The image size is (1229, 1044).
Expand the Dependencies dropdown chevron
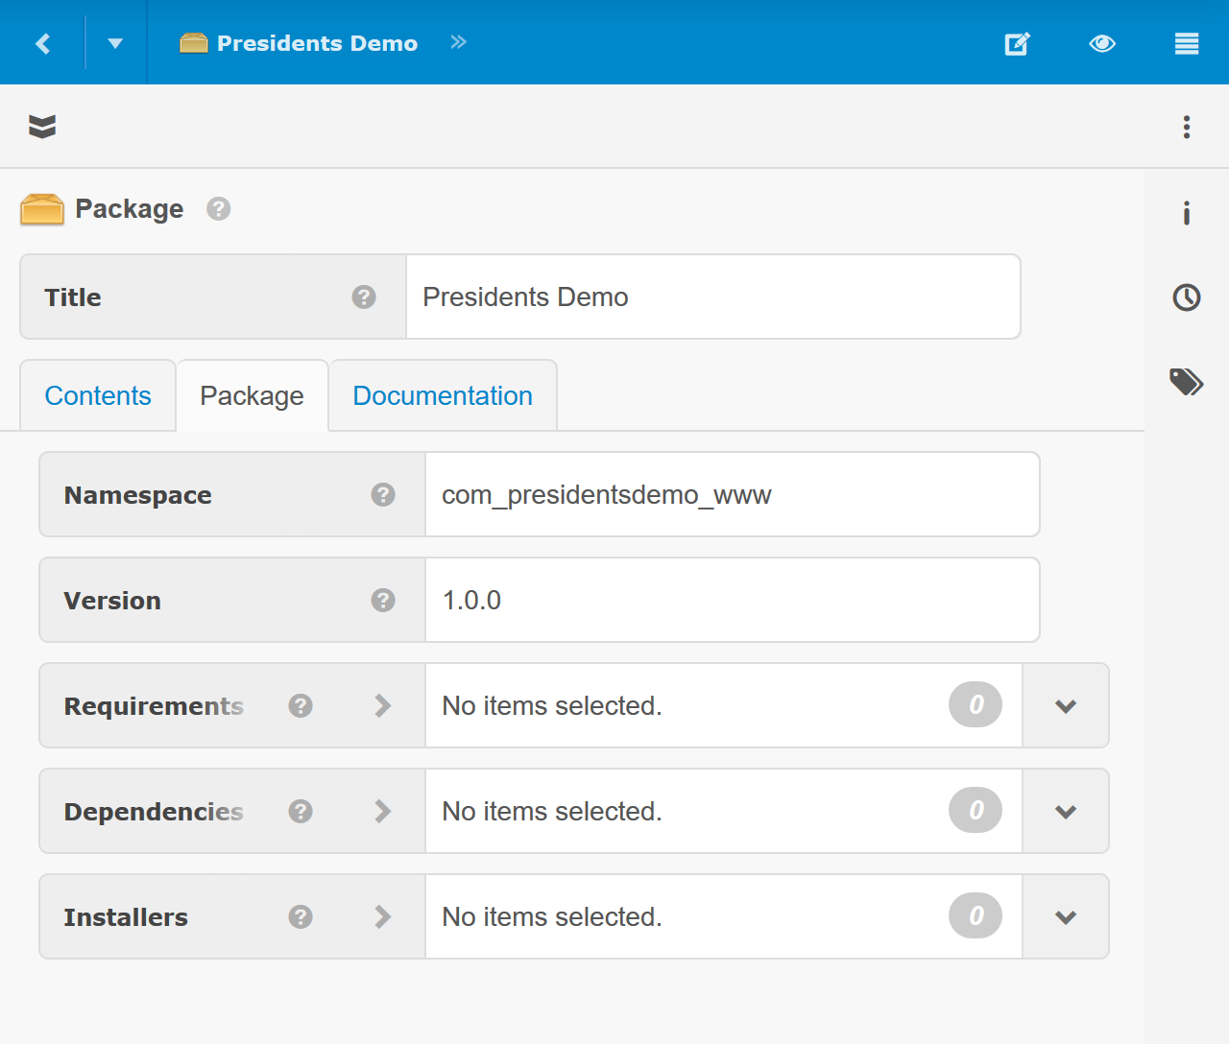1066,812
